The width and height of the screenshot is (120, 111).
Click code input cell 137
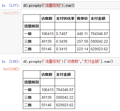(x=71, y=5)
